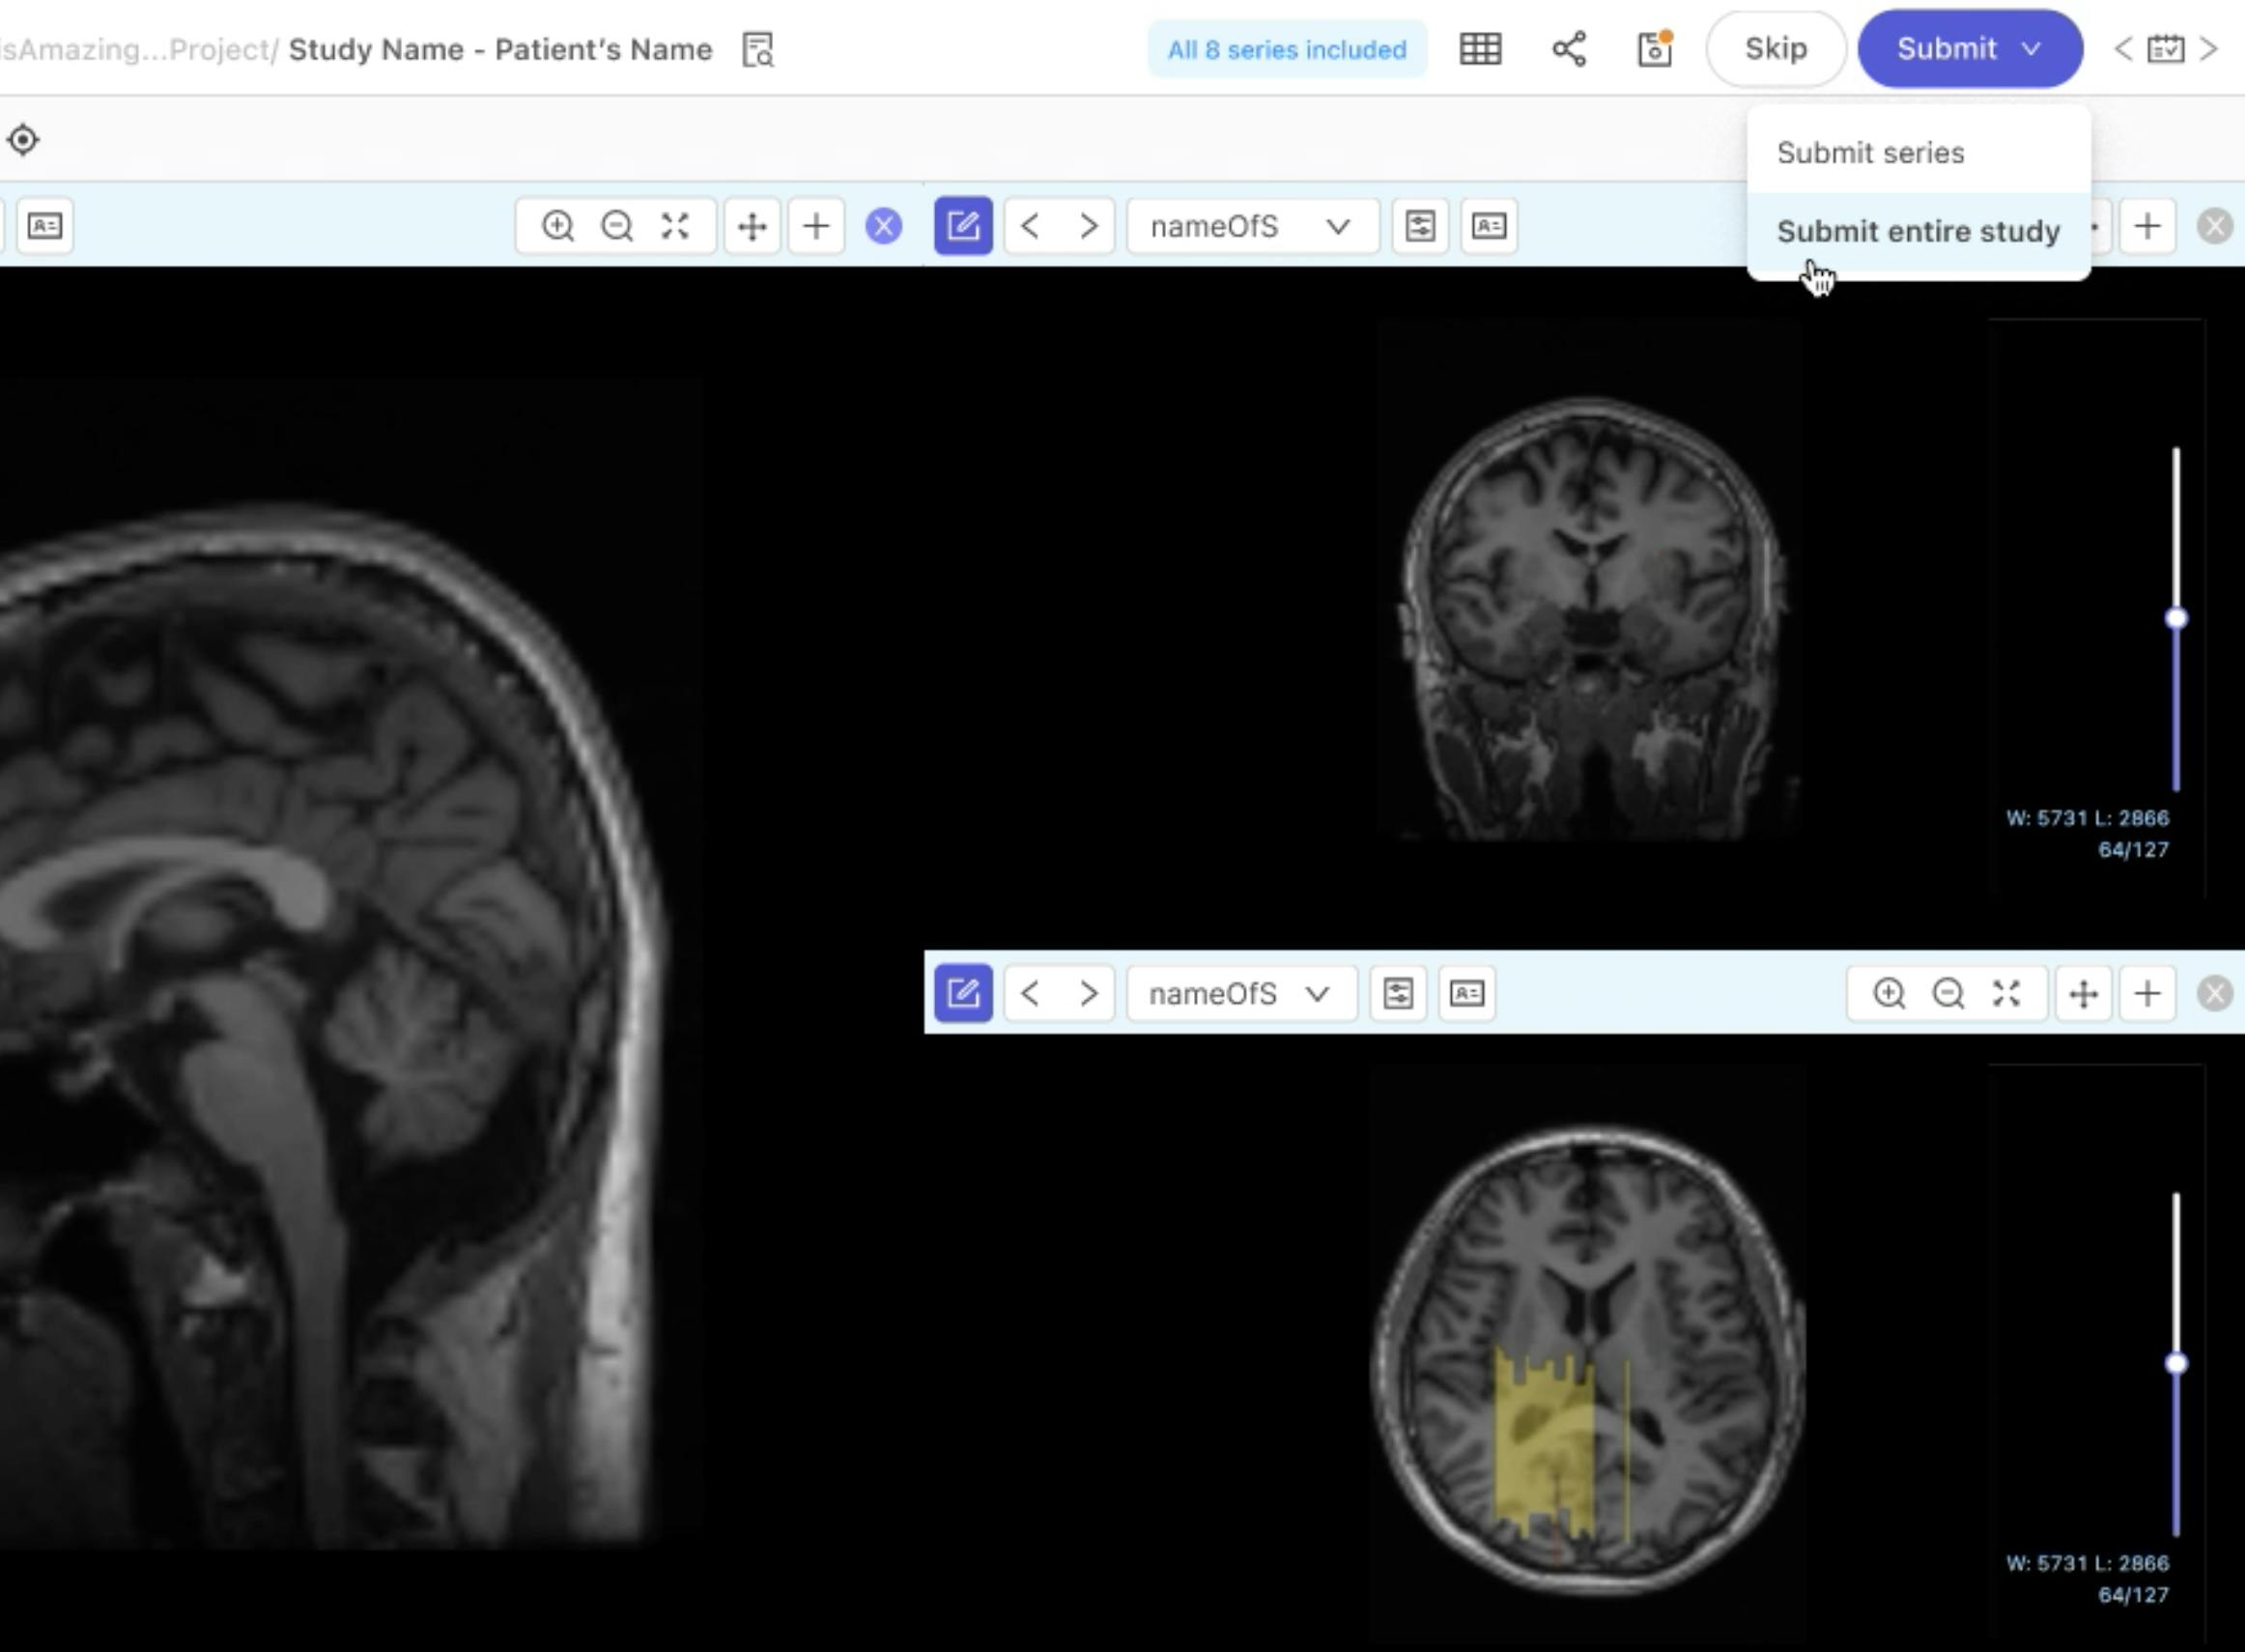Image resolution: width=2245 pixels, height=1652 pixels.
Task: Fit sagittal viewport image to screen
Action: pos(675,226)
